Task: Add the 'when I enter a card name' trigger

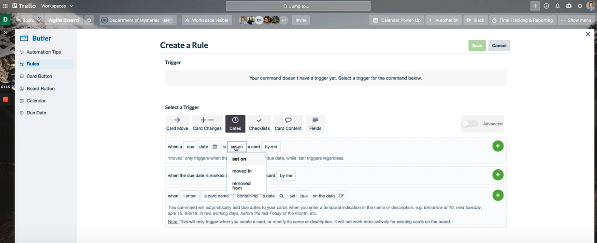Action: [x=498, y=195]
